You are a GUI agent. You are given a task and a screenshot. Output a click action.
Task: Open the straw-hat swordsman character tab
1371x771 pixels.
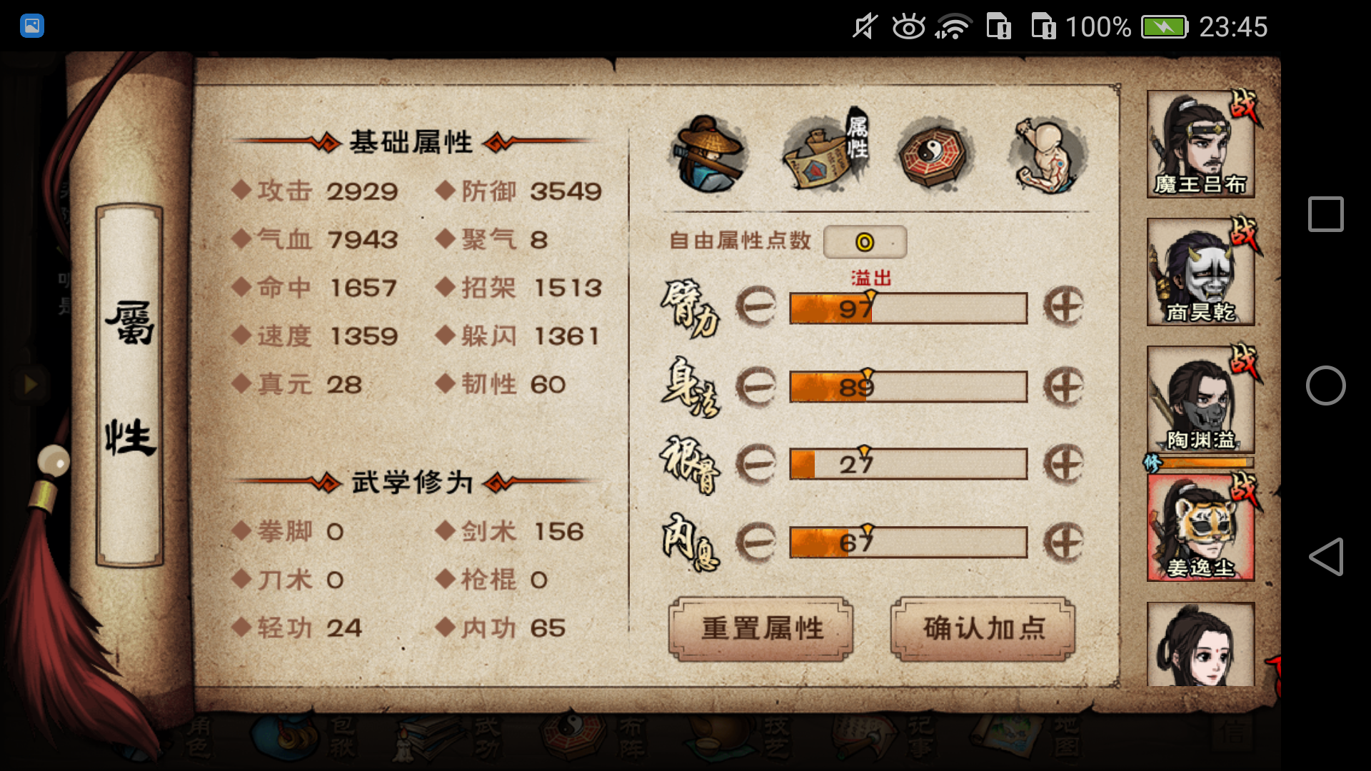(709, 154)
